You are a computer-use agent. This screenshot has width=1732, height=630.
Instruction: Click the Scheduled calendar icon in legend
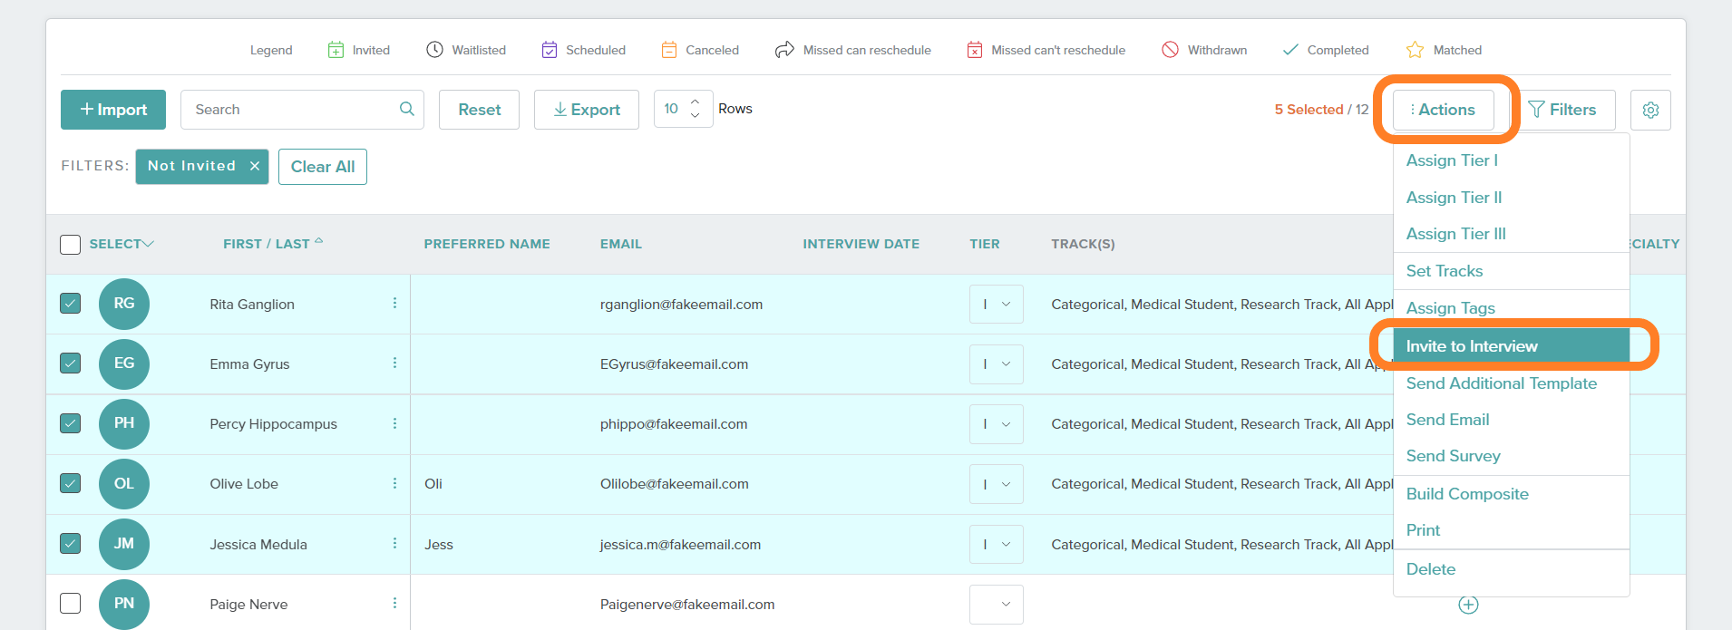point(550,50)
